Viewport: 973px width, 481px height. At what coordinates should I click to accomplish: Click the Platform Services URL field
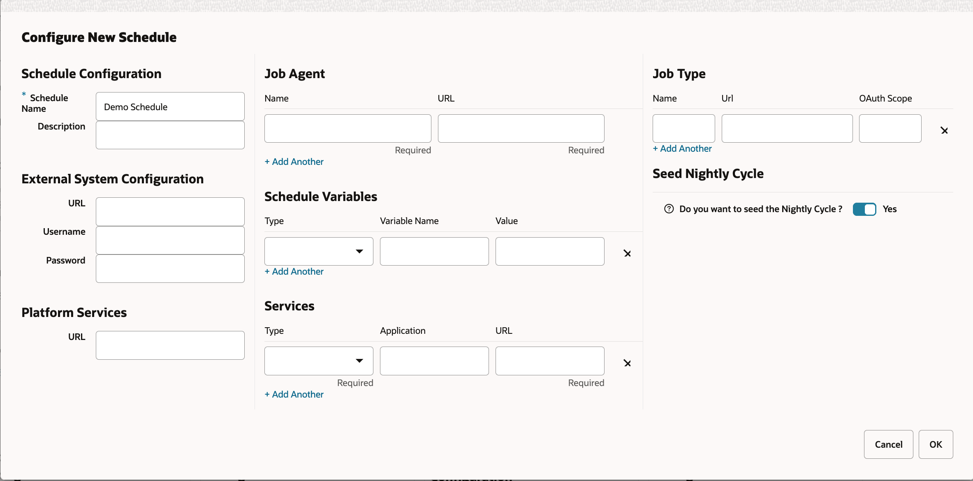170,345
